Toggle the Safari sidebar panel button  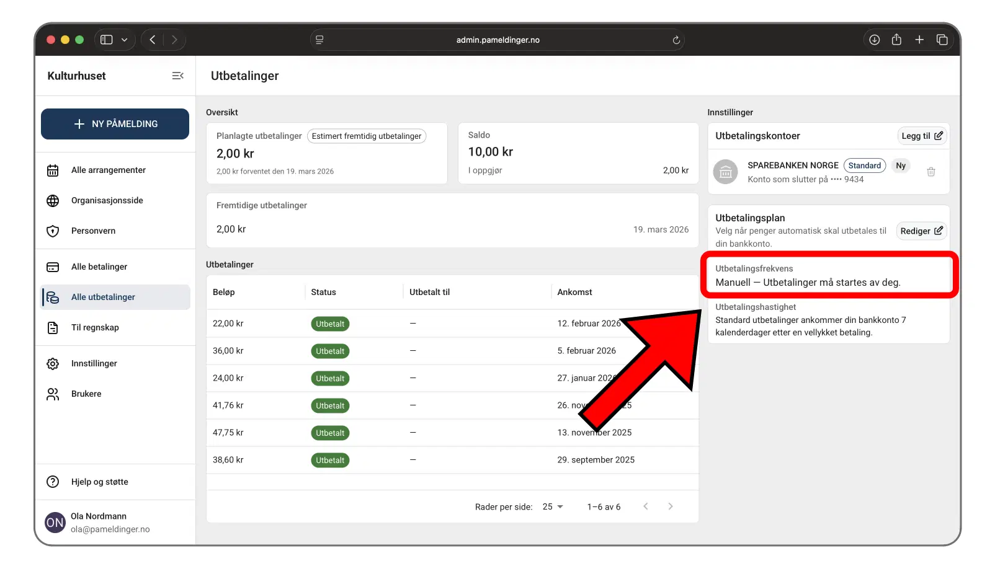click(x=107, y=40)
